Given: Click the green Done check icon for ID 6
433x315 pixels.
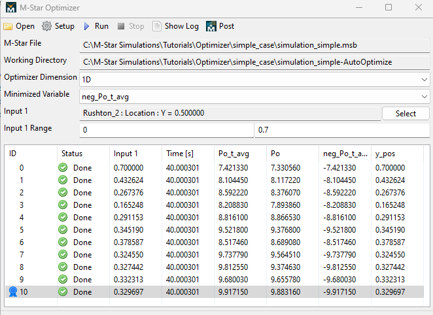Looking at the screenshot, I should click(63, 242).
